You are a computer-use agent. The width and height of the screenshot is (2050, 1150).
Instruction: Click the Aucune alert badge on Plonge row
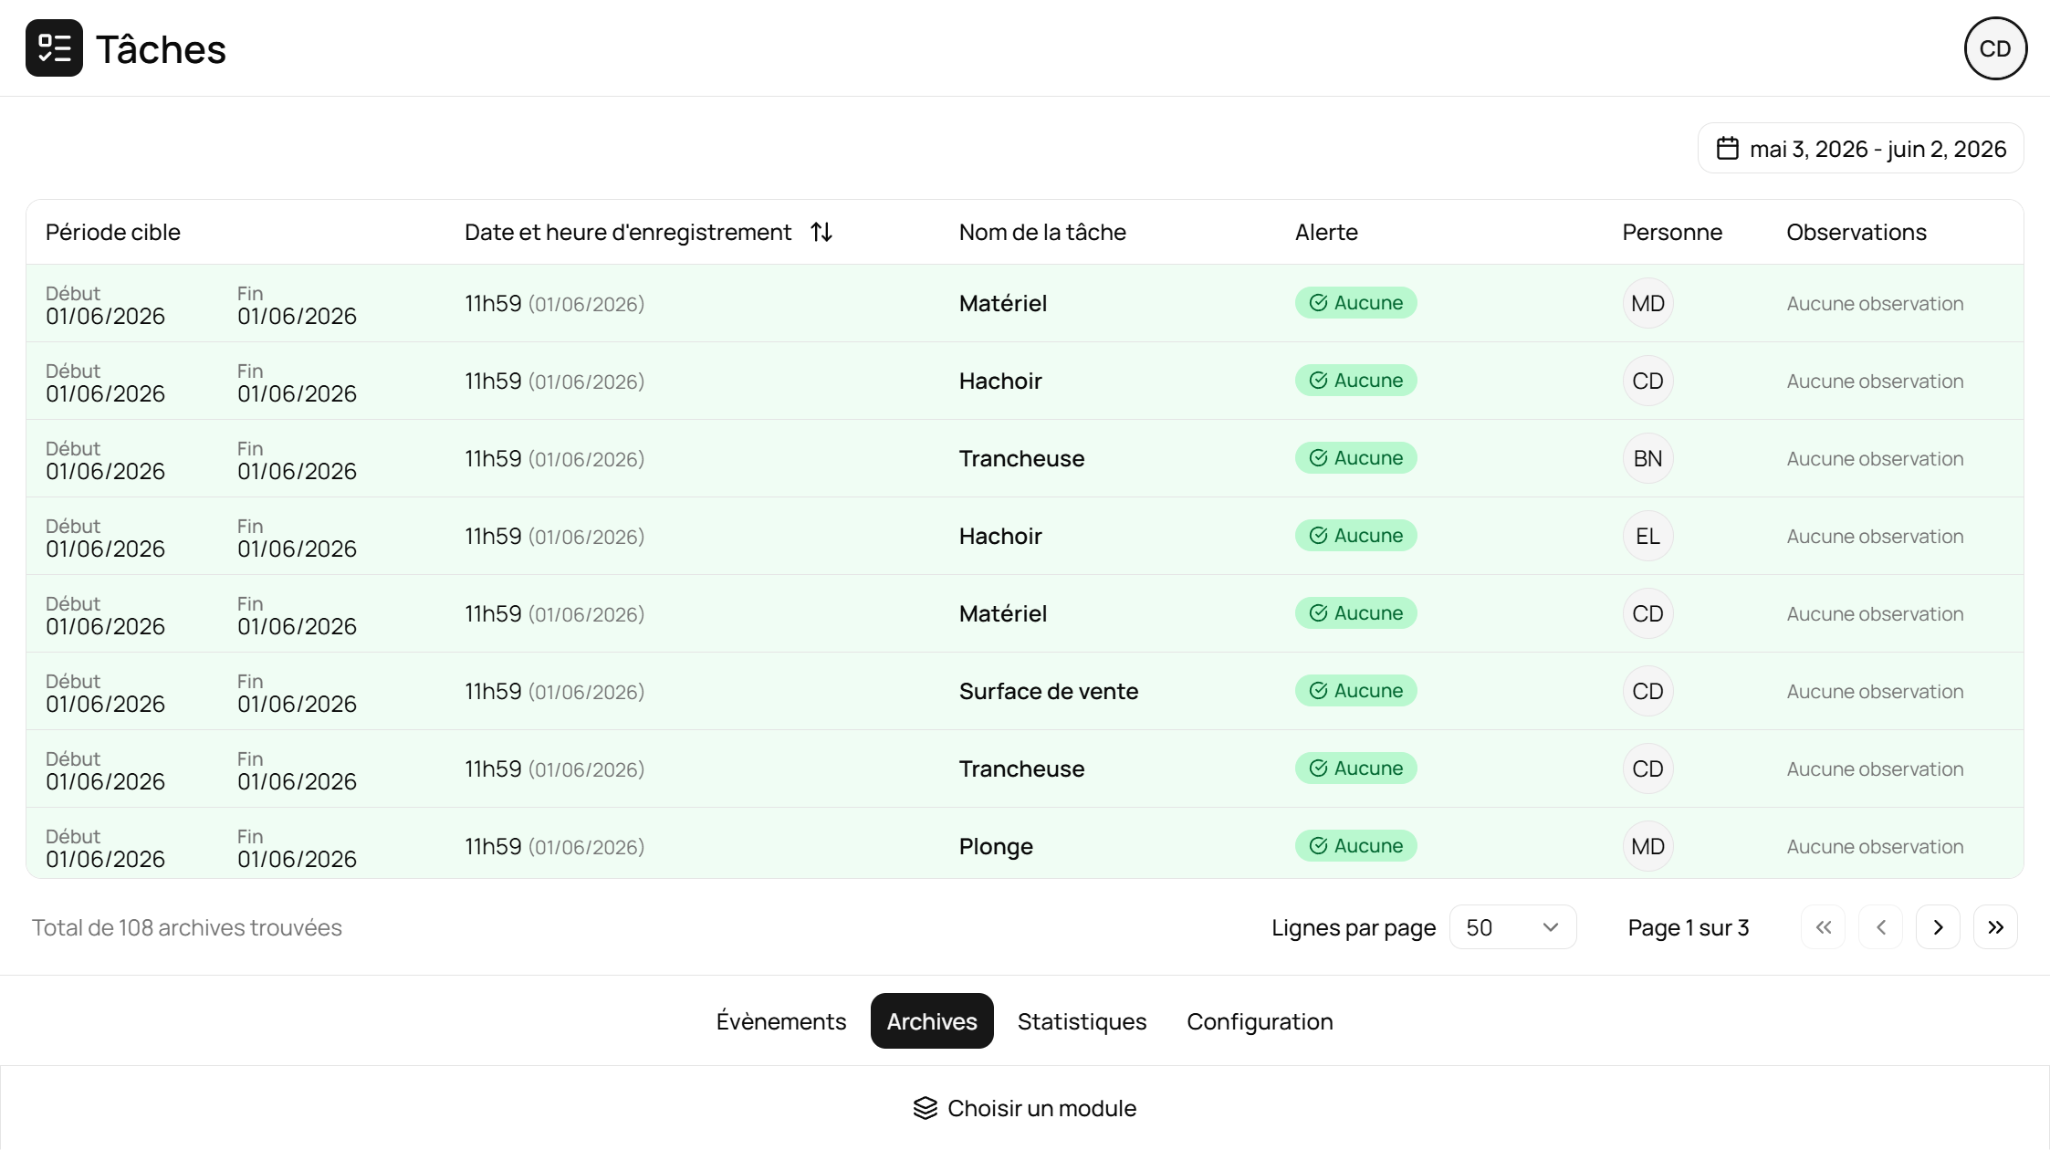[x=1355, y=846]
